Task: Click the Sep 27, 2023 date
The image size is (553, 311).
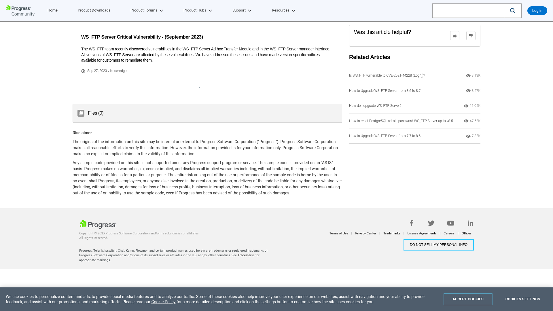Action: pos(97,71)
